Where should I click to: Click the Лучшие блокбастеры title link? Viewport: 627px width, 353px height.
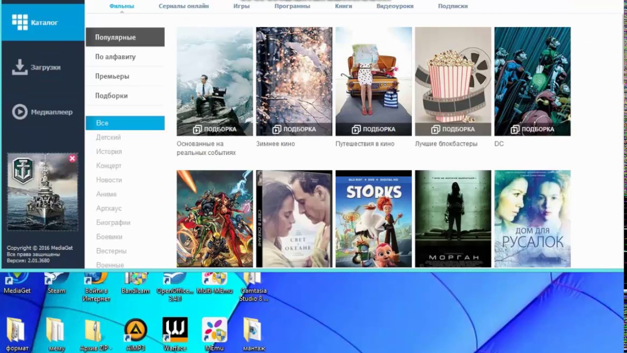[x=446, y=144]
